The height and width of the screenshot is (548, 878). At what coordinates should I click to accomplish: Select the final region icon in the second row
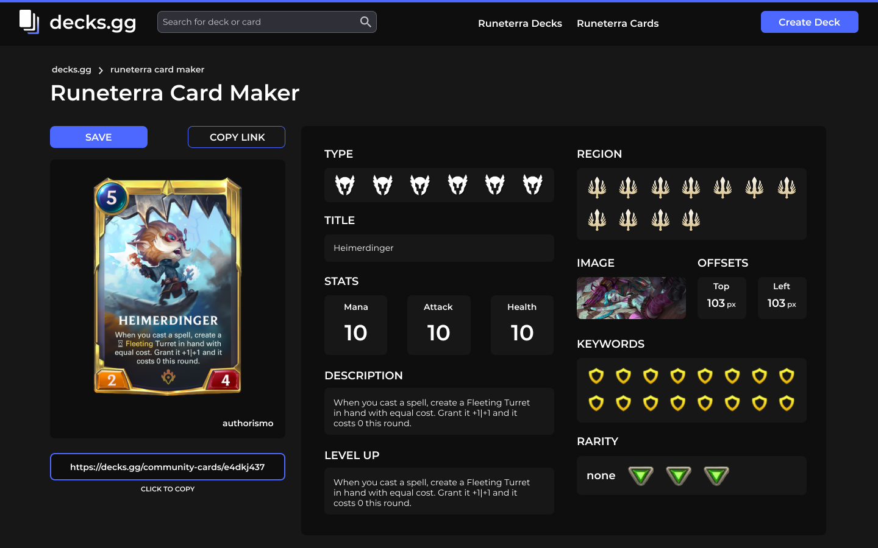pyautogui.click(x=691, y=220)
